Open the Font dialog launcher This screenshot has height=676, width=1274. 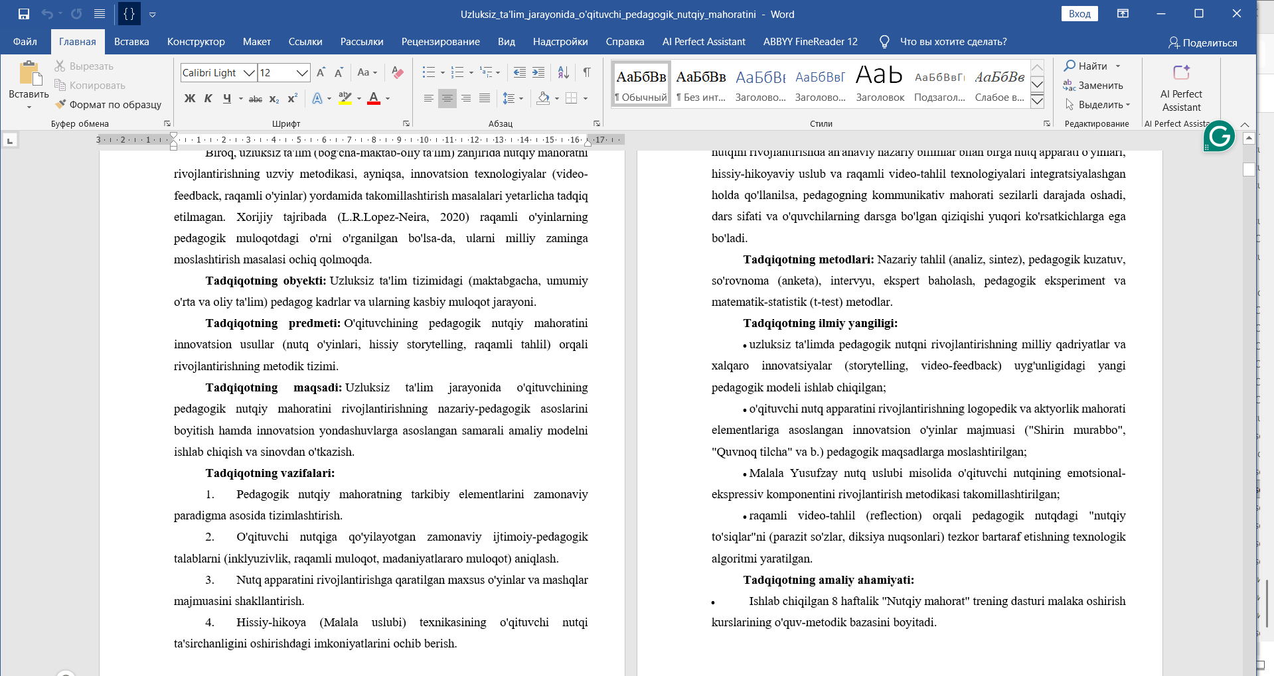pos(406,123)
